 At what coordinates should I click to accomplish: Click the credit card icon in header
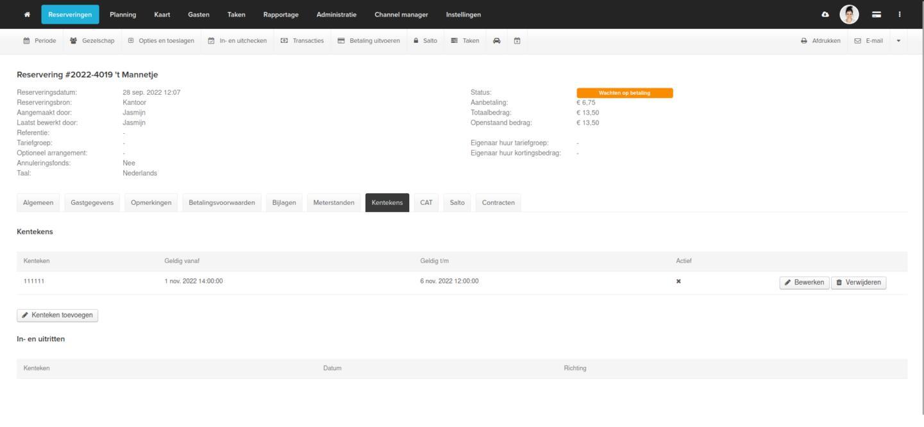tap(876, 15)
